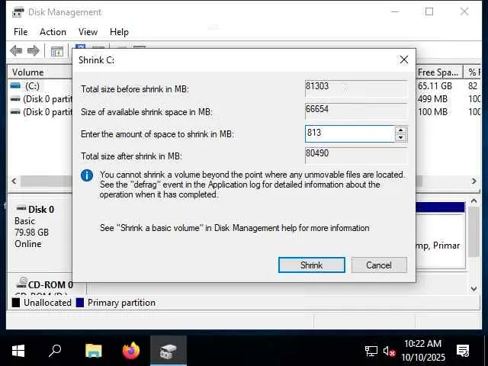This screenshot has width=488, height=366.
Task: Click the black Unallocated legend swatch
Action: tap(15, 303)
